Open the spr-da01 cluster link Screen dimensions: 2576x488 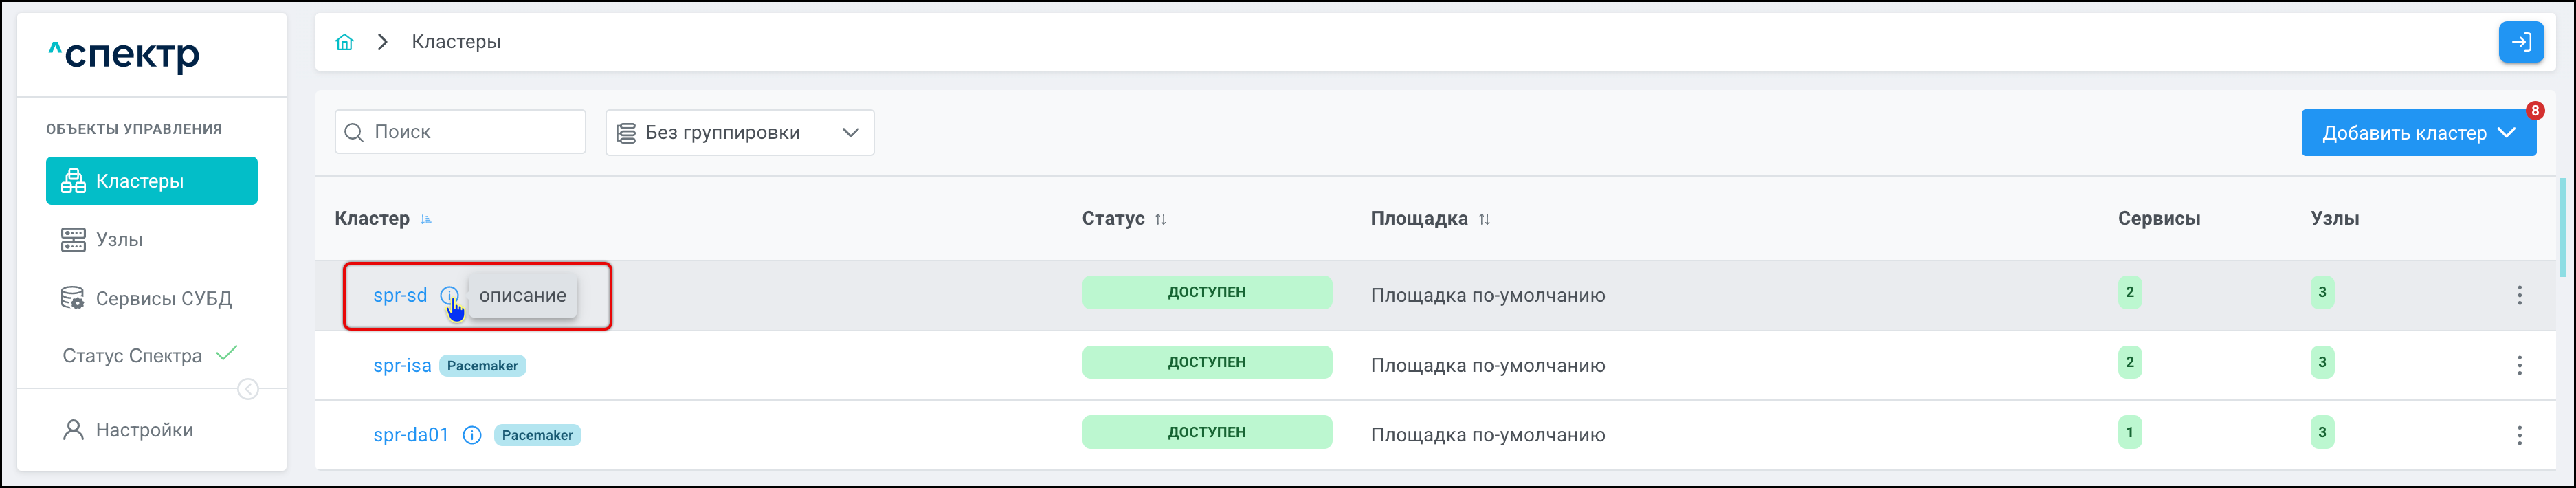(x=410, y=435)
